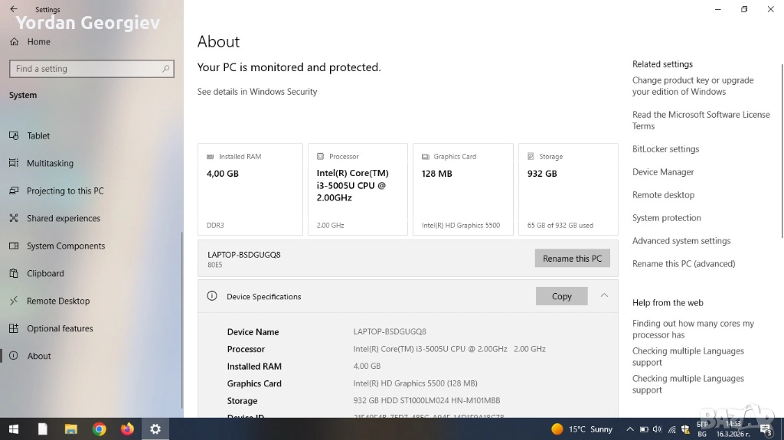The image size is (784, 440).
Task: Open Remote Desktop settings in the sidebar
Action: pyautogui.click(x=58, y=301)
